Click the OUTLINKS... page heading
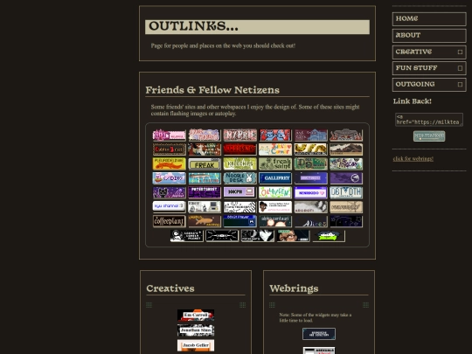472x354 pixels. click(193, 26)
